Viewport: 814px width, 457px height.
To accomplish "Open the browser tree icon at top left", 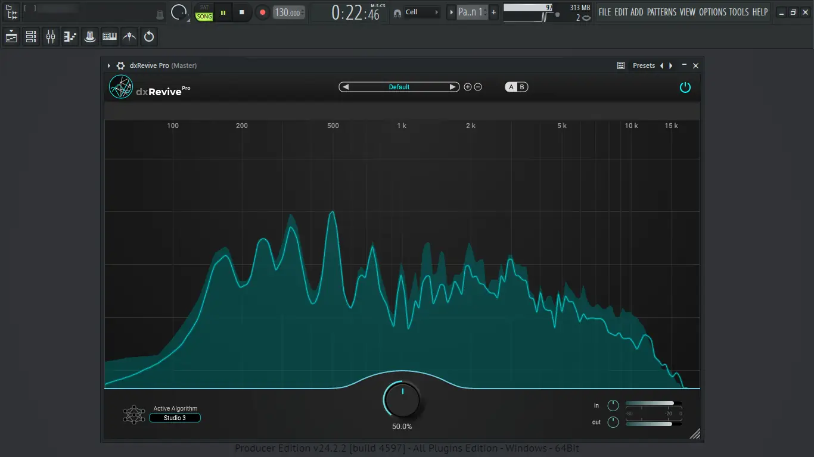I will click(x=11, y=12).
